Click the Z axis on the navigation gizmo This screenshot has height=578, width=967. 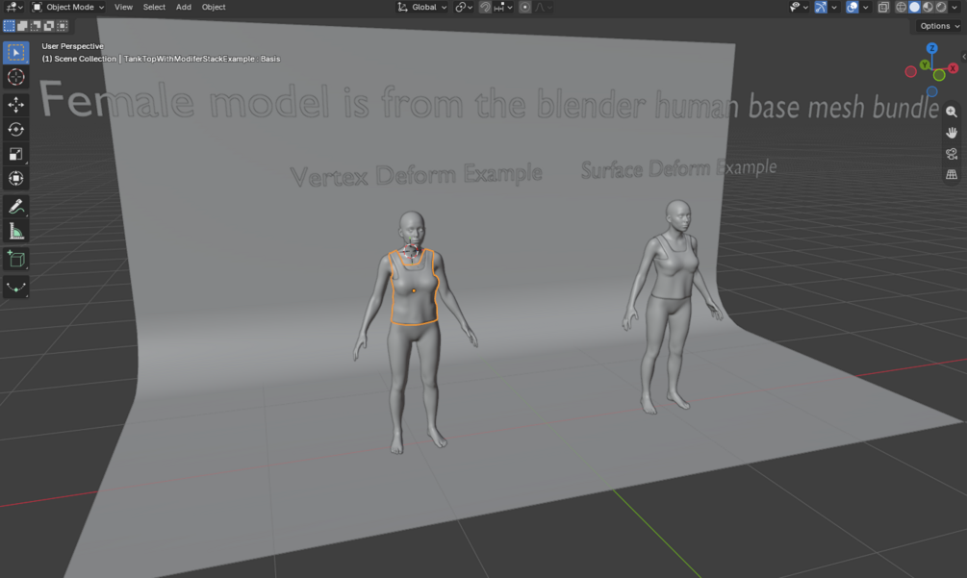click(931, 48)
